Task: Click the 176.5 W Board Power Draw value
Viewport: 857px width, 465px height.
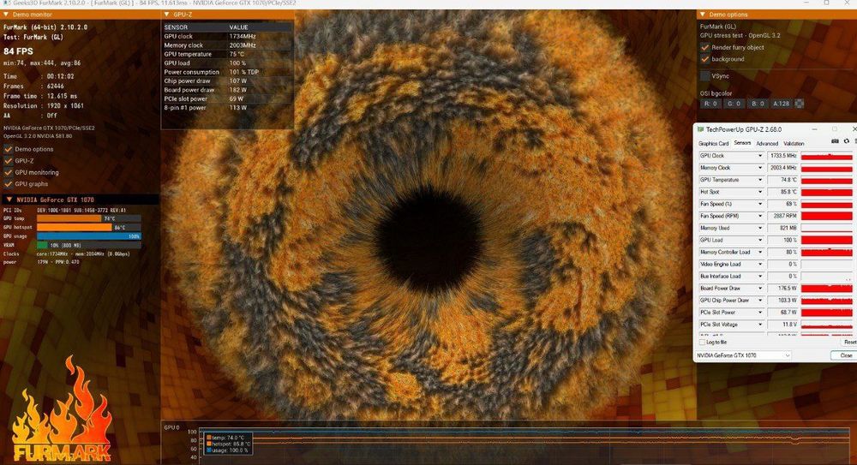Action: pyautogui.click(x=782, y=288)
